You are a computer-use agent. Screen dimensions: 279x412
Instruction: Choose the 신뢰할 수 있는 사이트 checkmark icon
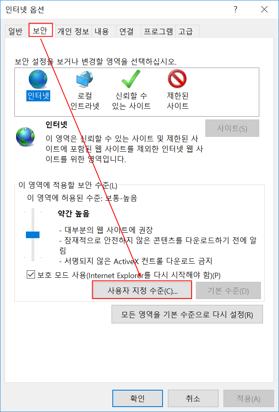130,80
